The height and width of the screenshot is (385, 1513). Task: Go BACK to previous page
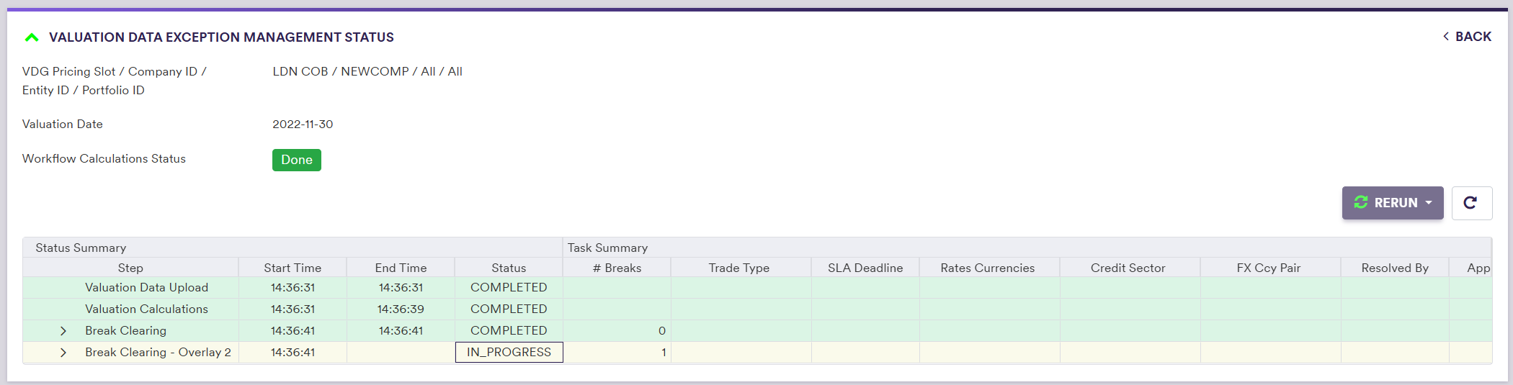coord(1467,37)
